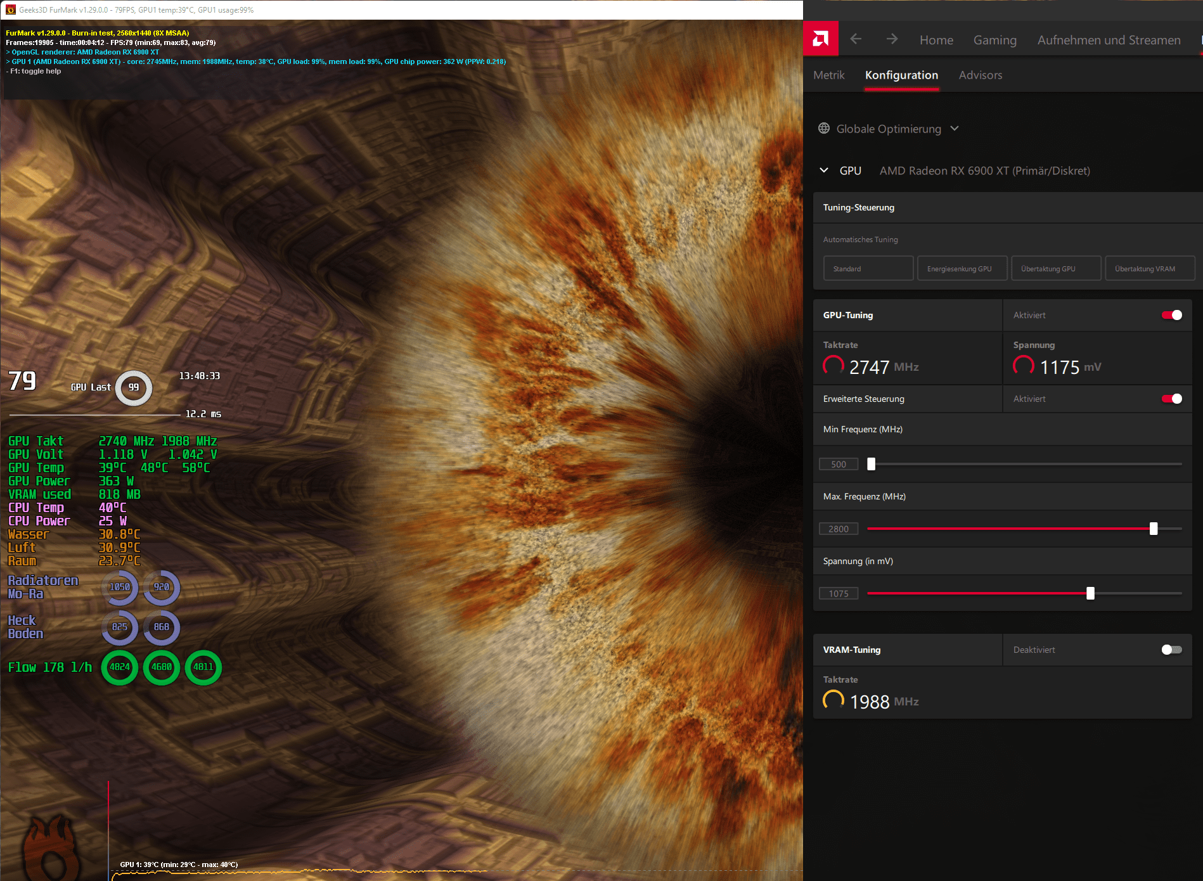Click the 'Flow 178 l/h' overlay text
The image size is (1203, 881).
tap(50, 667)
